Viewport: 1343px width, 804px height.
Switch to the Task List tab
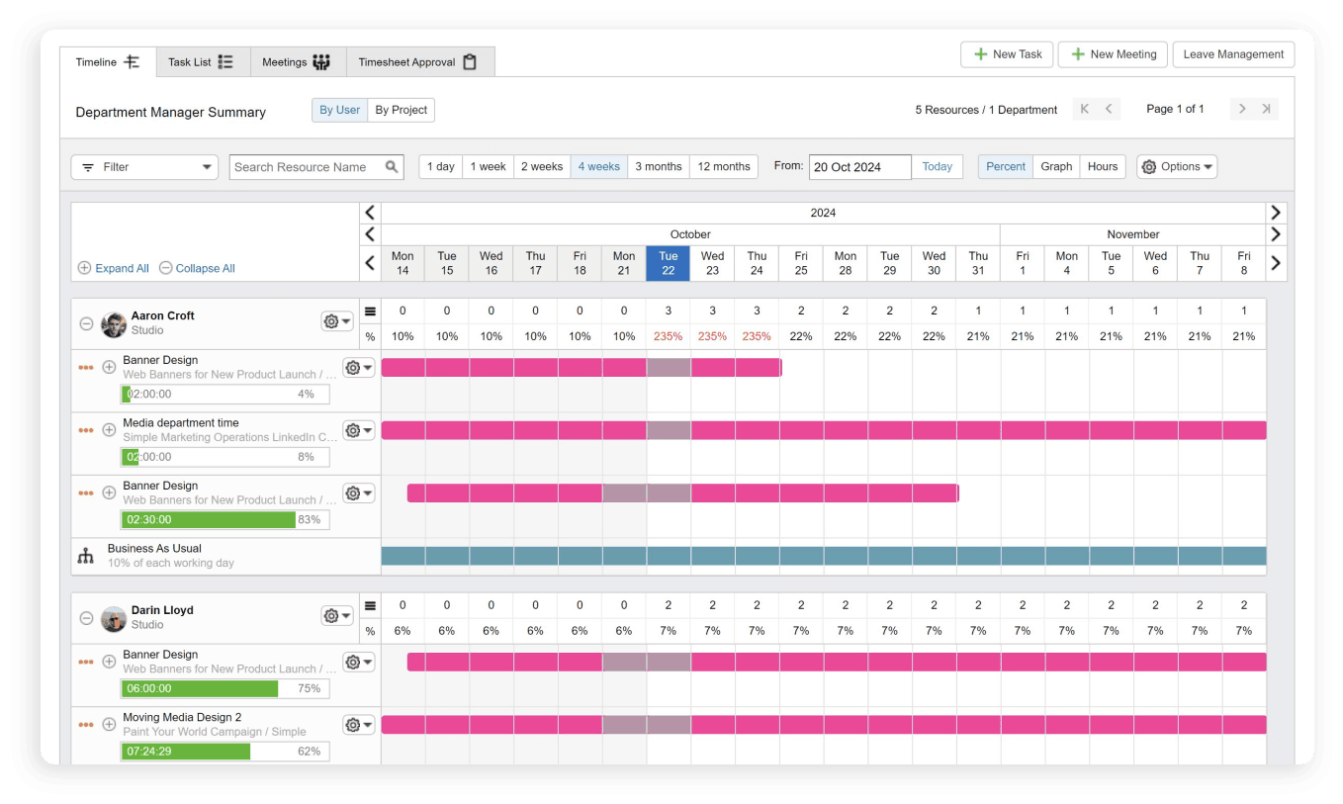(x=201, y=61)
